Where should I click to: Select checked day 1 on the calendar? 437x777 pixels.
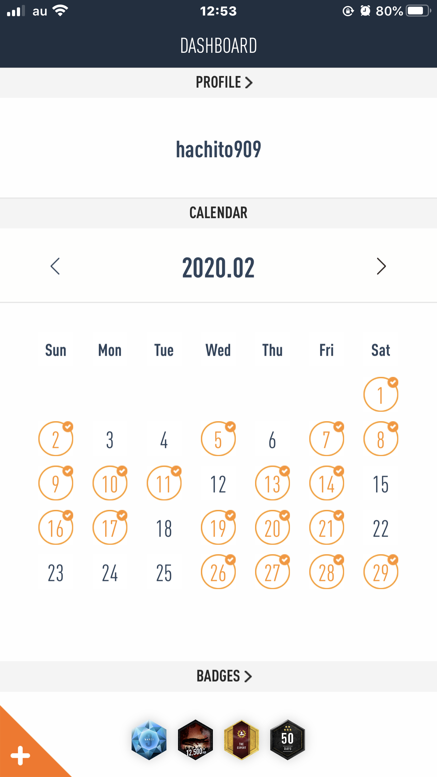click(381, 394)
